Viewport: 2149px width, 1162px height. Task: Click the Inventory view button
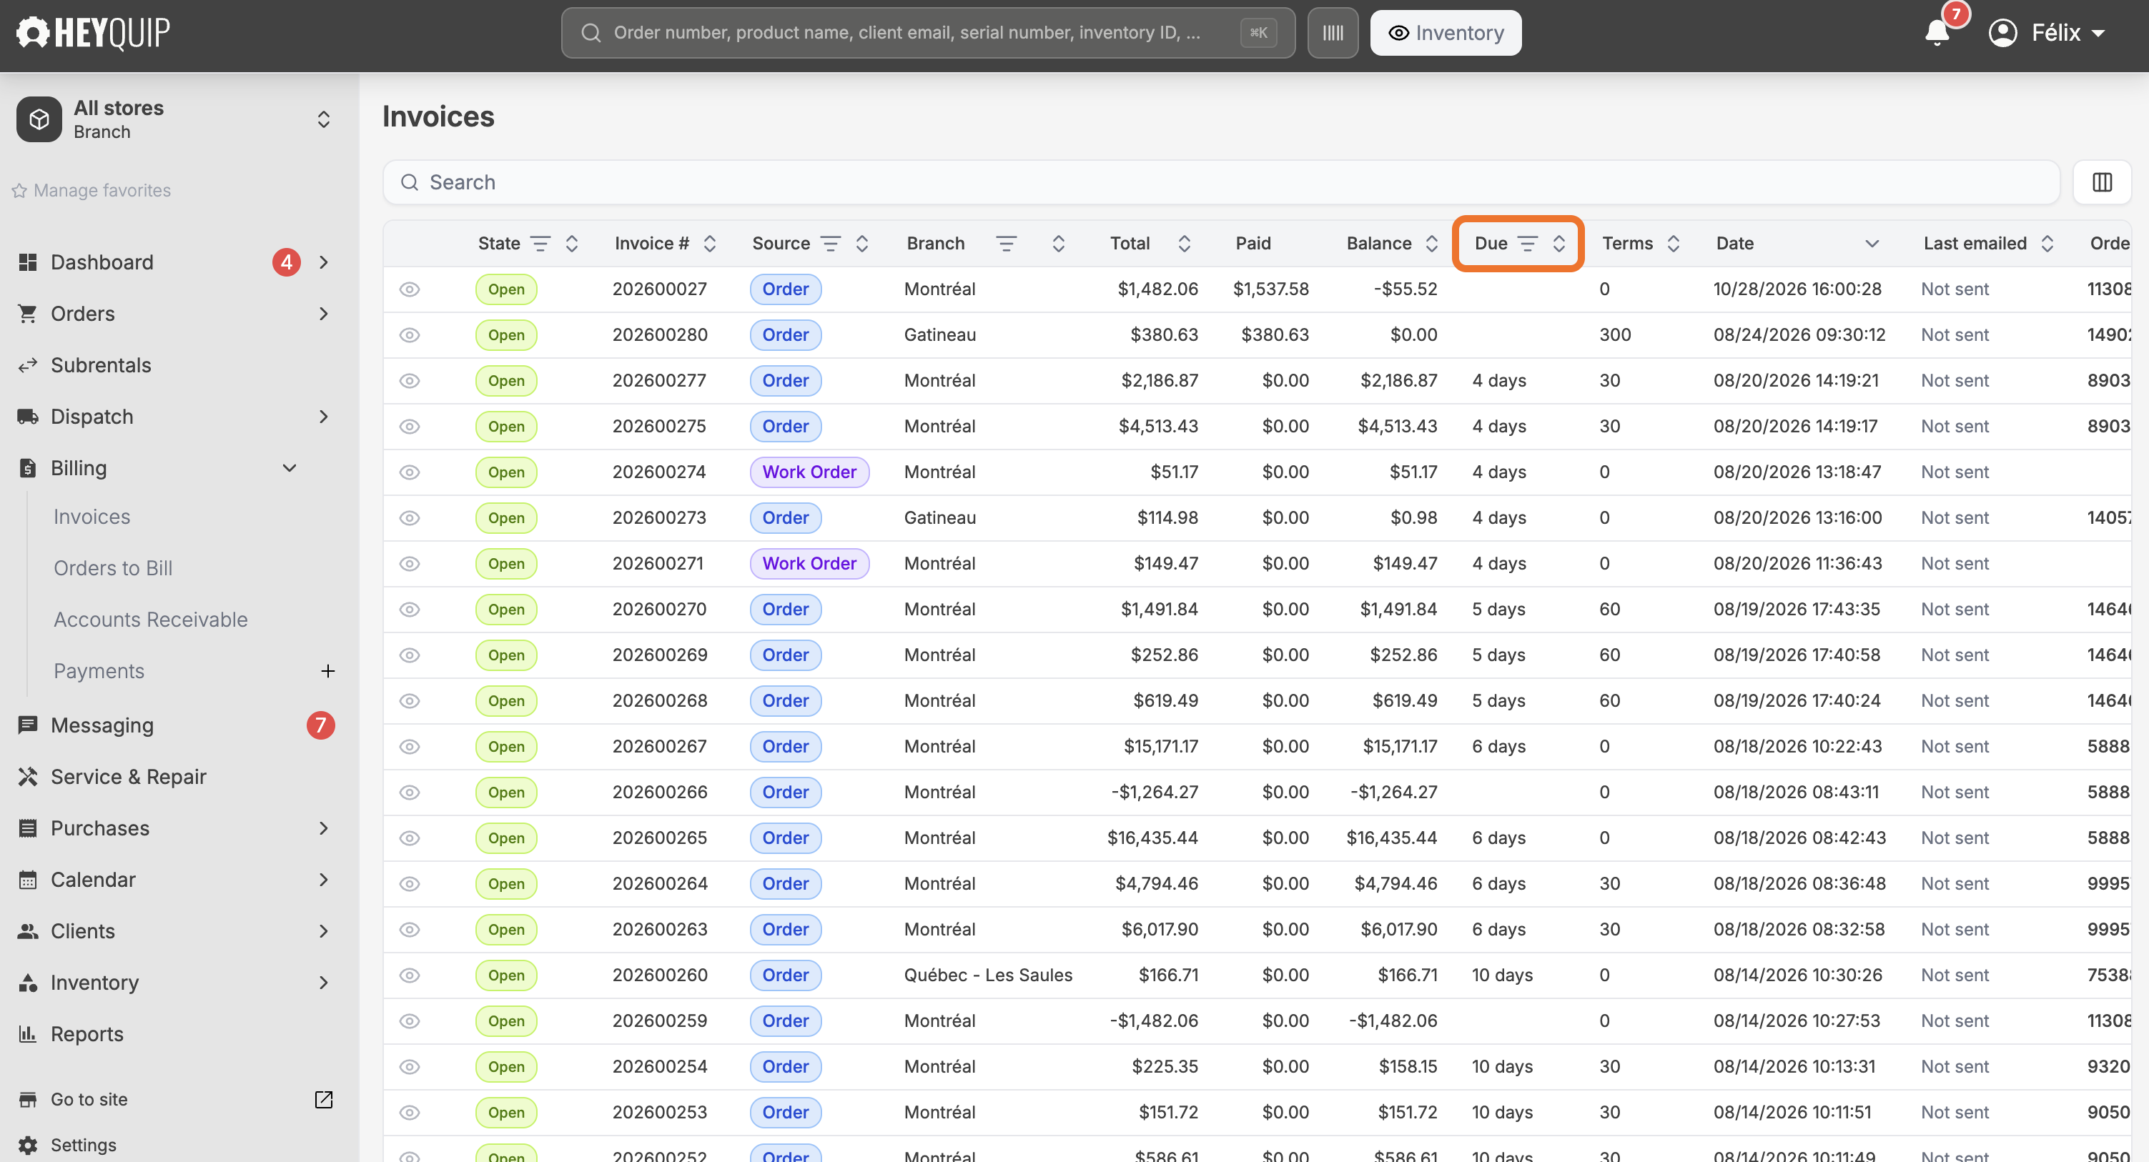point(1446,33)
